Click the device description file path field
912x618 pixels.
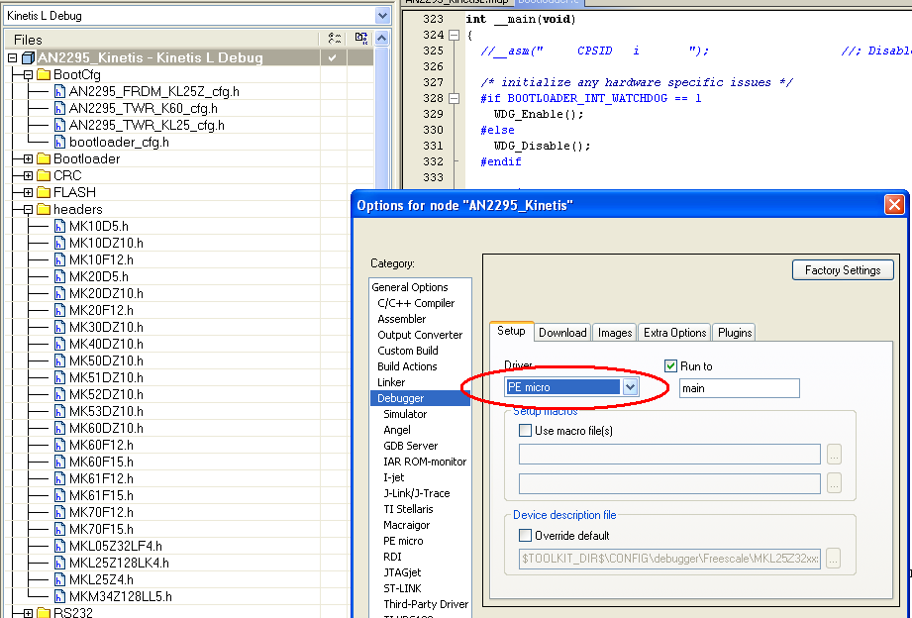click(x=669, y=559)
